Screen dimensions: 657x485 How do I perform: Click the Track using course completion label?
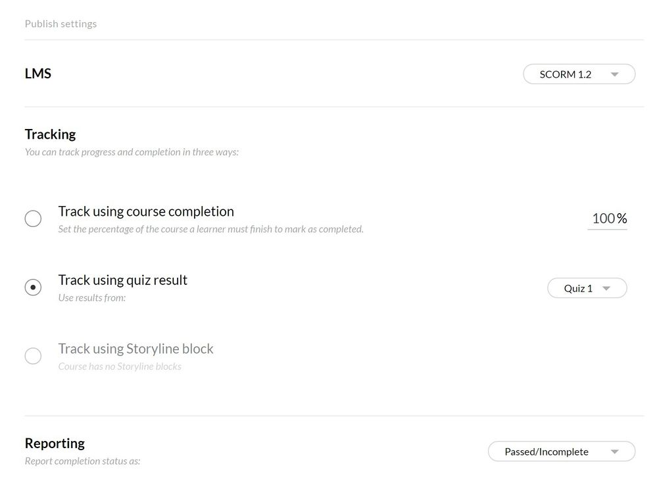click(x=146, y=211)
